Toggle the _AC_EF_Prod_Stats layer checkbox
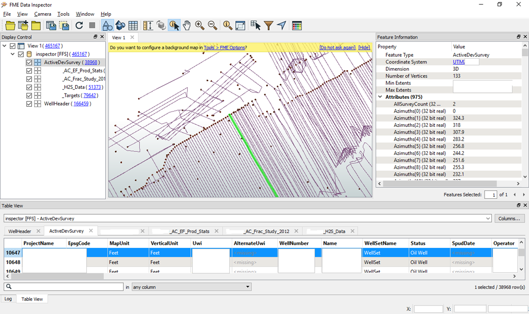Viewport: 529px width, 314px height. pyautogui.click(x=29, y=70)
